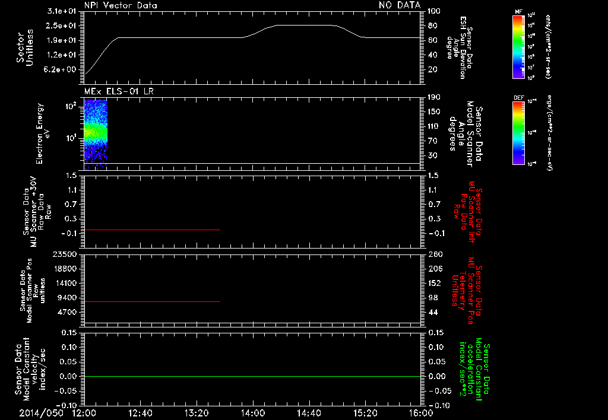Click the DEF color bar

519,132
